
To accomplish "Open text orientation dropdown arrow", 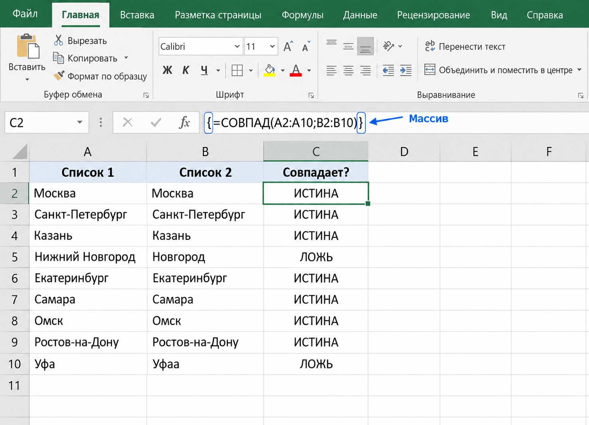I will [x=400, y=46].
